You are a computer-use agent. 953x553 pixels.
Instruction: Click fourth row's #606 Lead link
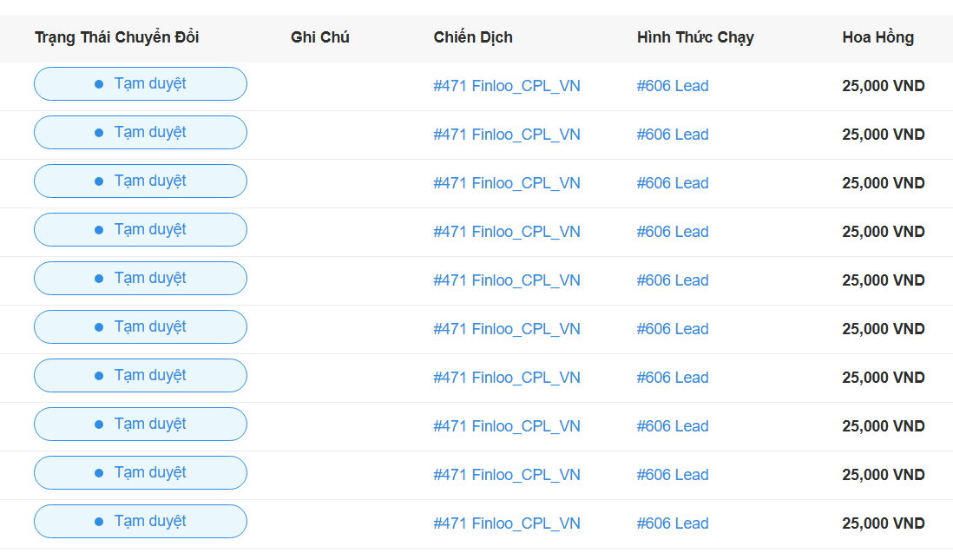pos(673,232)
